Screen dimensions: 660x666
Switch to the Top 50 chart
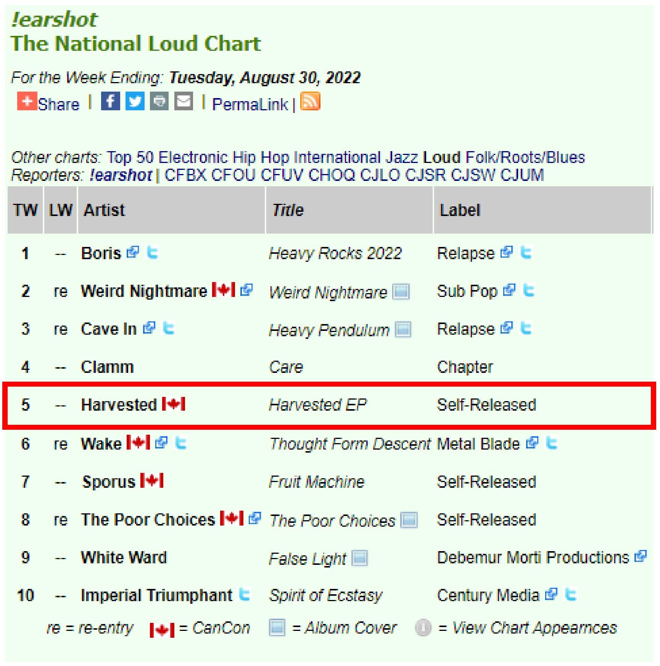click(130, 157)
